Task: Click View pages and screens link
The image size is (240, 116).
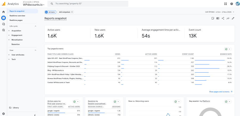Action: coord(219,92)
